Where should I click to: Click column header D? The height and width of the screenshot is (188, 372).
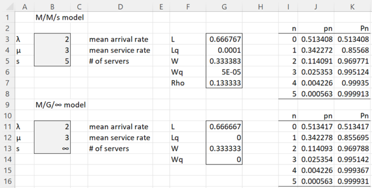click(120, 7)
